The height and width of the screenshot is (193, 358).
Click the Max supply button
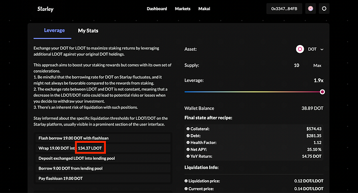(x=317, y=66)
